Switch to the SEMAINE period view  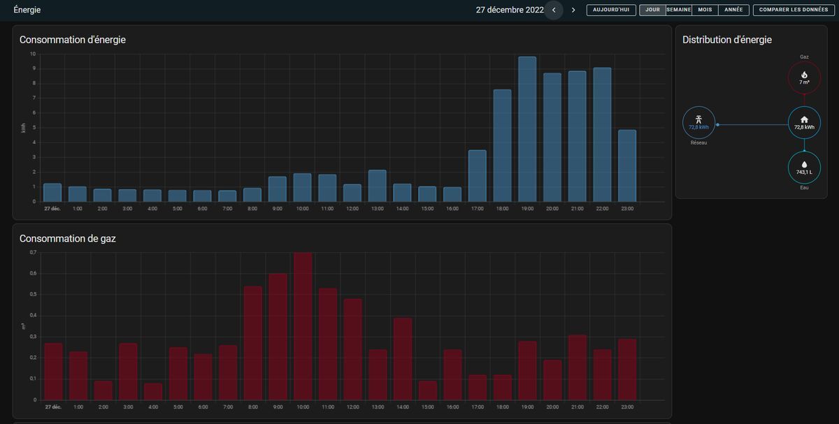[x=679, y=10]
